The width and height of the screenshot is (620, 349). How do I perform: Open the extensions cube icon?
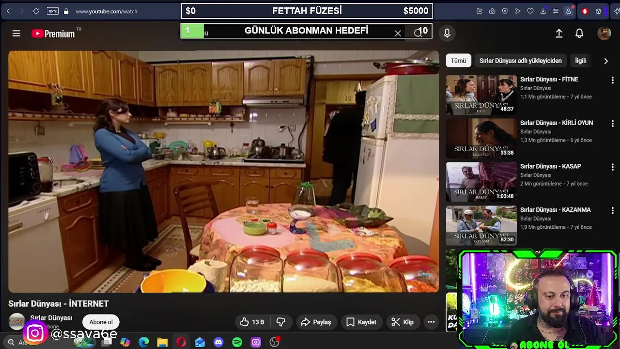(599, 11)
